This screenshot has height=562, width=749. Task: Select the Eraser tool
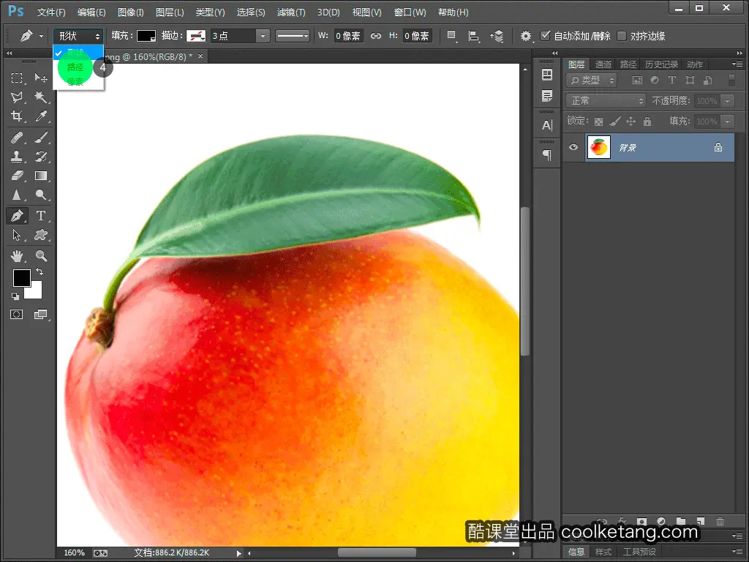(17, 176)
